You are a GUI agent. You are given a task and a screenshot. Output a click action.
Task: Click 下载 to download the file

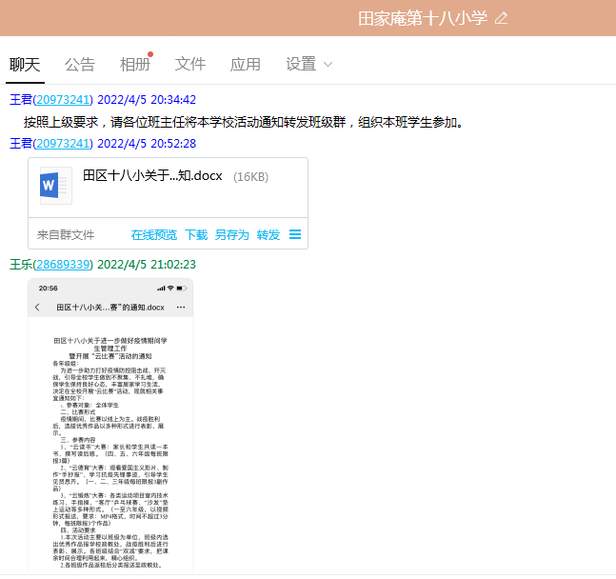coord(195,234)
